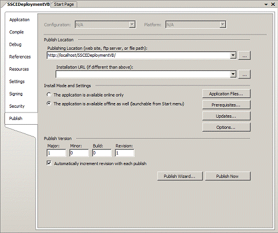Screen dimensions: 278x233
Task: Open publish Options dialog
Action: pyautogui.click(x=226, y=127)
